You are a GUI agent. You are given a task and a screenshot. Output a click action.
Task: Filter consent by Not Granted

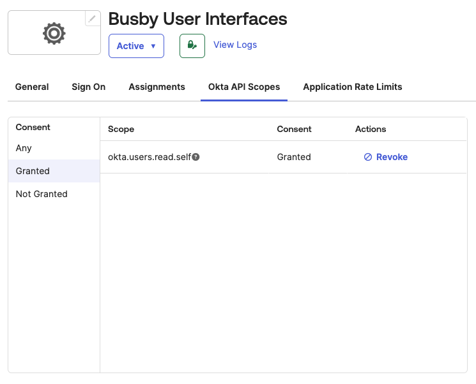[x=54, y=194]
